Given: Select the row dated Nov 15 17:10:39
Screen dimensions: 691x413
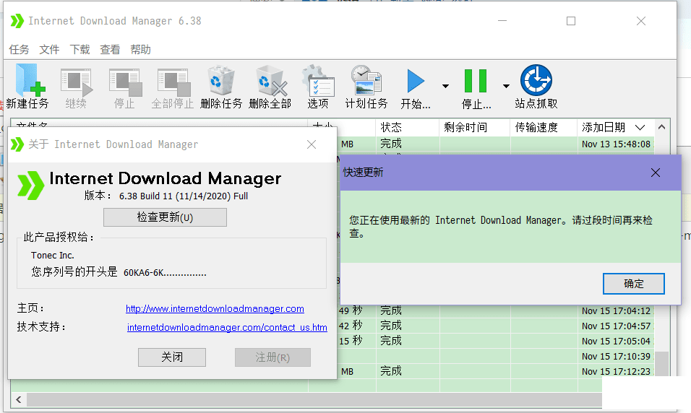Looking at the screenshot, I should coord(494,356).
